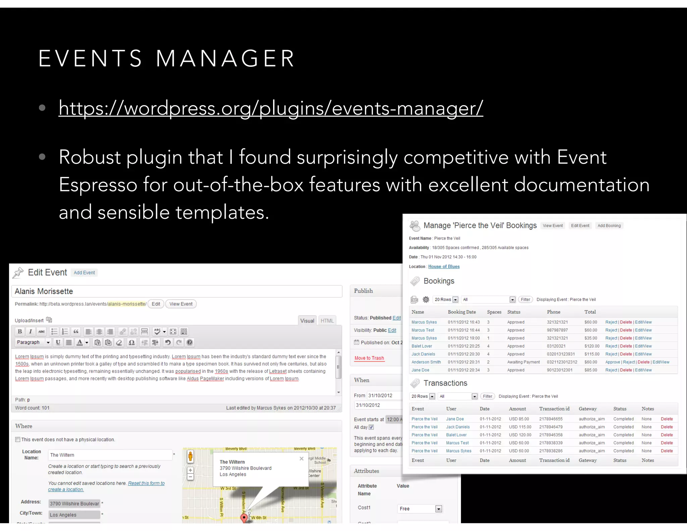Open spellchecker language dropdown arrow
This screenshot has width=687, height=531.
point(164,332)
